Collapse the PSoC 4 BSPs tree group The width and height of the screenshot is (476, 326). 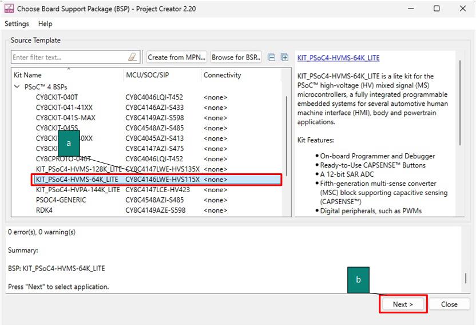tap(17, 87)
